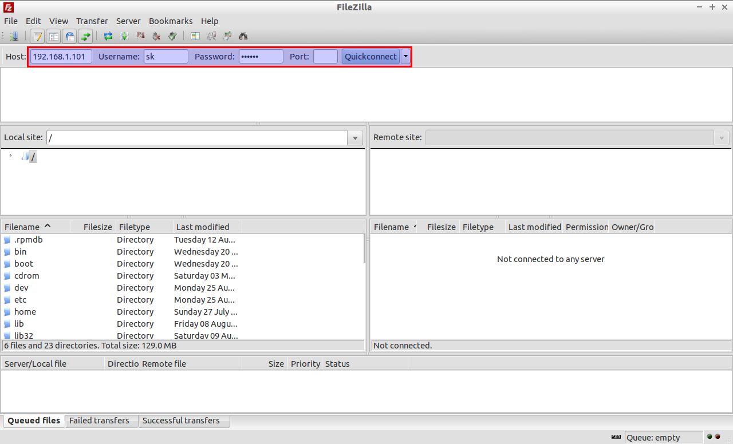Viewport: 733px width, 444px height.
Task: Open the Help menu
Action: 210,21
